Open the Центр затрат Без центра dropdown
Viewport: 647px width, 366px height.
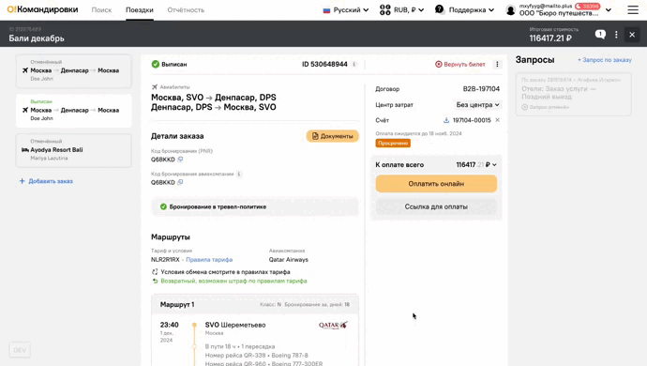(x=478, y=105)
